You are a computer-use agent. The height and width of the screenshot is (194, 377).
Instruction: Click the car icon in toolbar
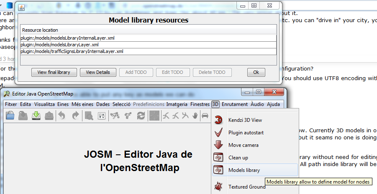click(x=205, y=116)
